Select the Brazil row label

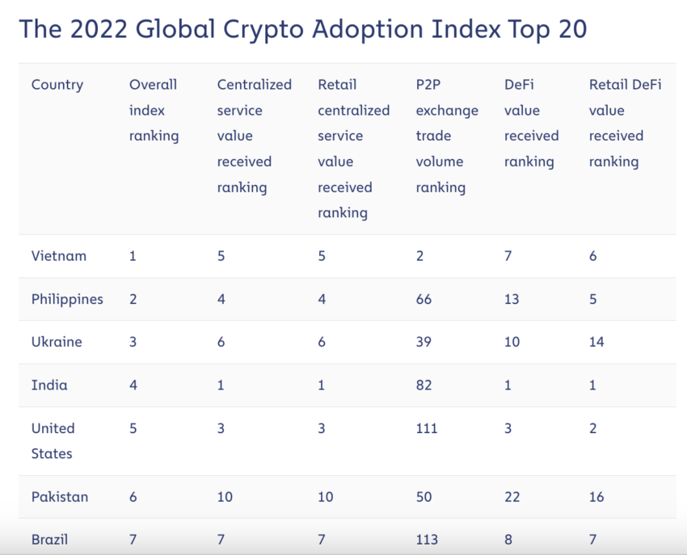tap(49, 540)
